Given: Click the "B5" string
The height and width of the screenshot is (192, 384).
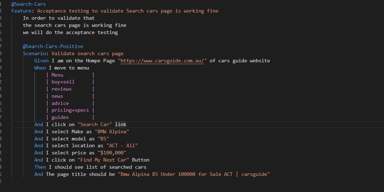Looking at the screenshot, I should click(x=103, y=139).
